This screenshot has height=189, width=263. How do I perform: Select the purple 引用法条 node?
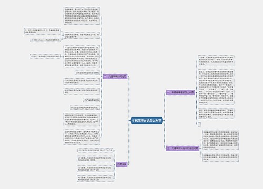click(122, 164)
